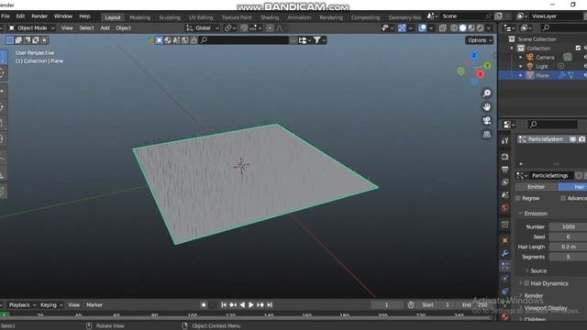
Task: Open the File menu
Action: click(x=6, y=16)
